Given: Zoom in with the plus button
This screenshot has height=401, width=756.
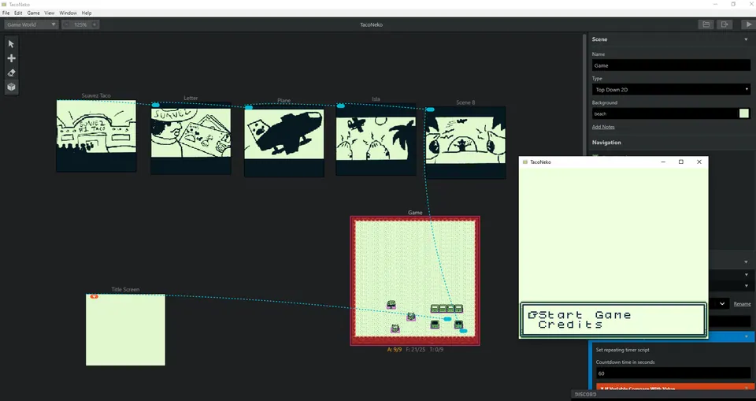Looking at the screenshot, I should tap(94, 24).
